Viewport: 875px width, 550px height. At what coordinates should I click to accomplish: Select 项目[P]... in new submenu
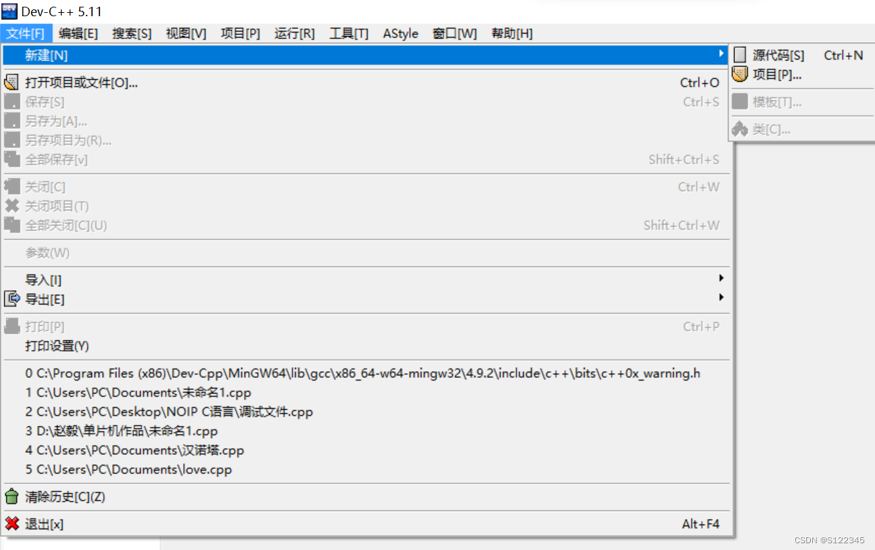click(x=802, y=75)
